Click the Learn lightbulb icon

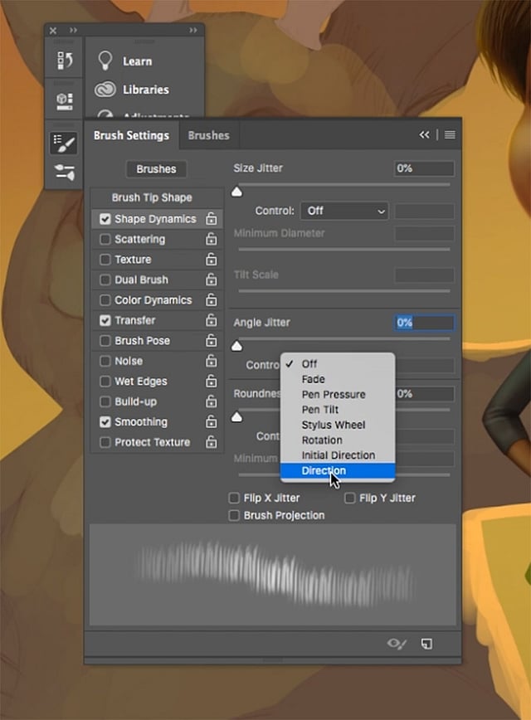105,61
